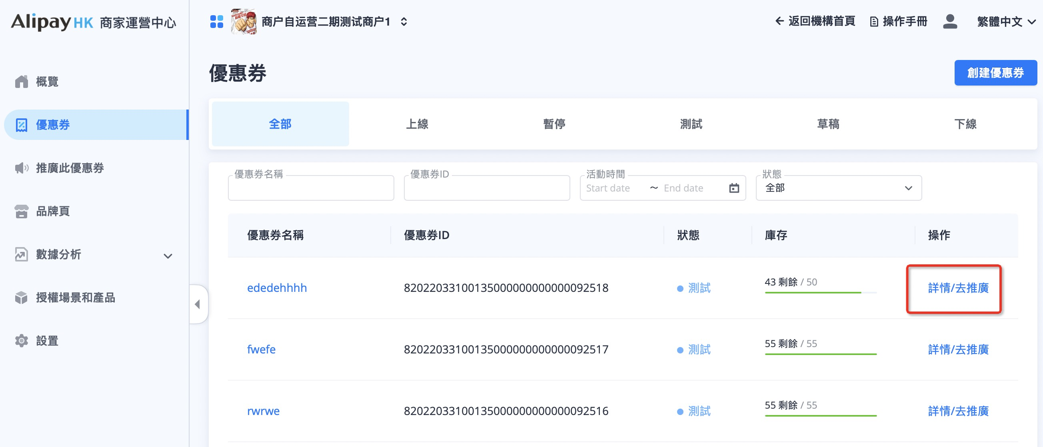1043x447 pixels.
Task: Collapse the sidebar with the arrow handle
Action: coord(198,304)
